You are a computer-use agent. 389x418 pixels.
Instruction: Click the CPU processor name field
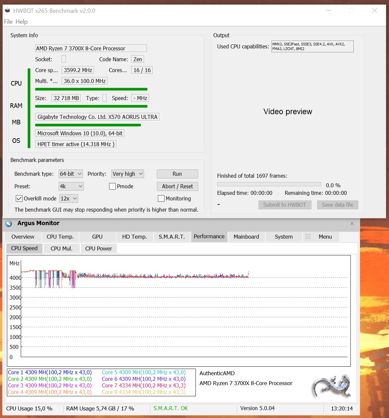[x=91, y=48]
